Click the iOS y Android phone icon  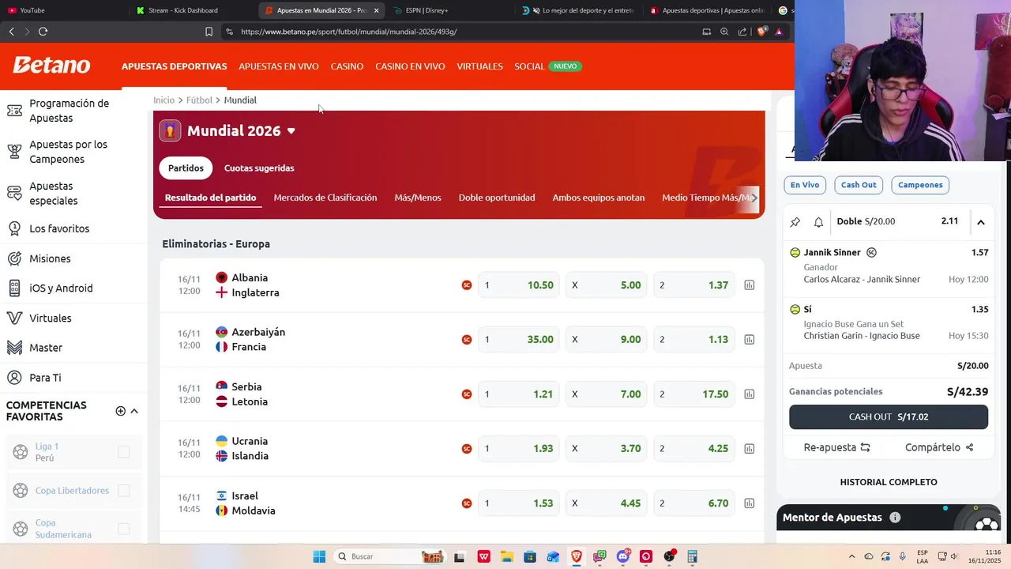tap(14, 288)
